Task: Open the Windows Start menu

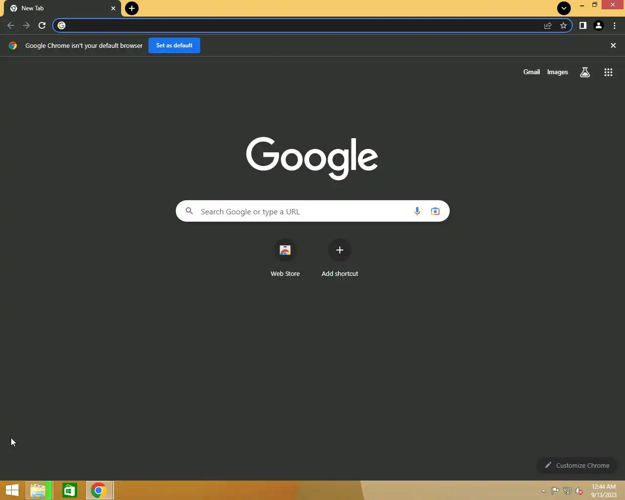Action: tap(12, 490)
